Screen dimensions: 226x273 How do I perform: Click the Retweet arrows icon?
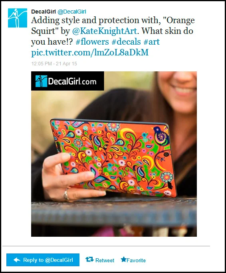(x=89, y=259)
